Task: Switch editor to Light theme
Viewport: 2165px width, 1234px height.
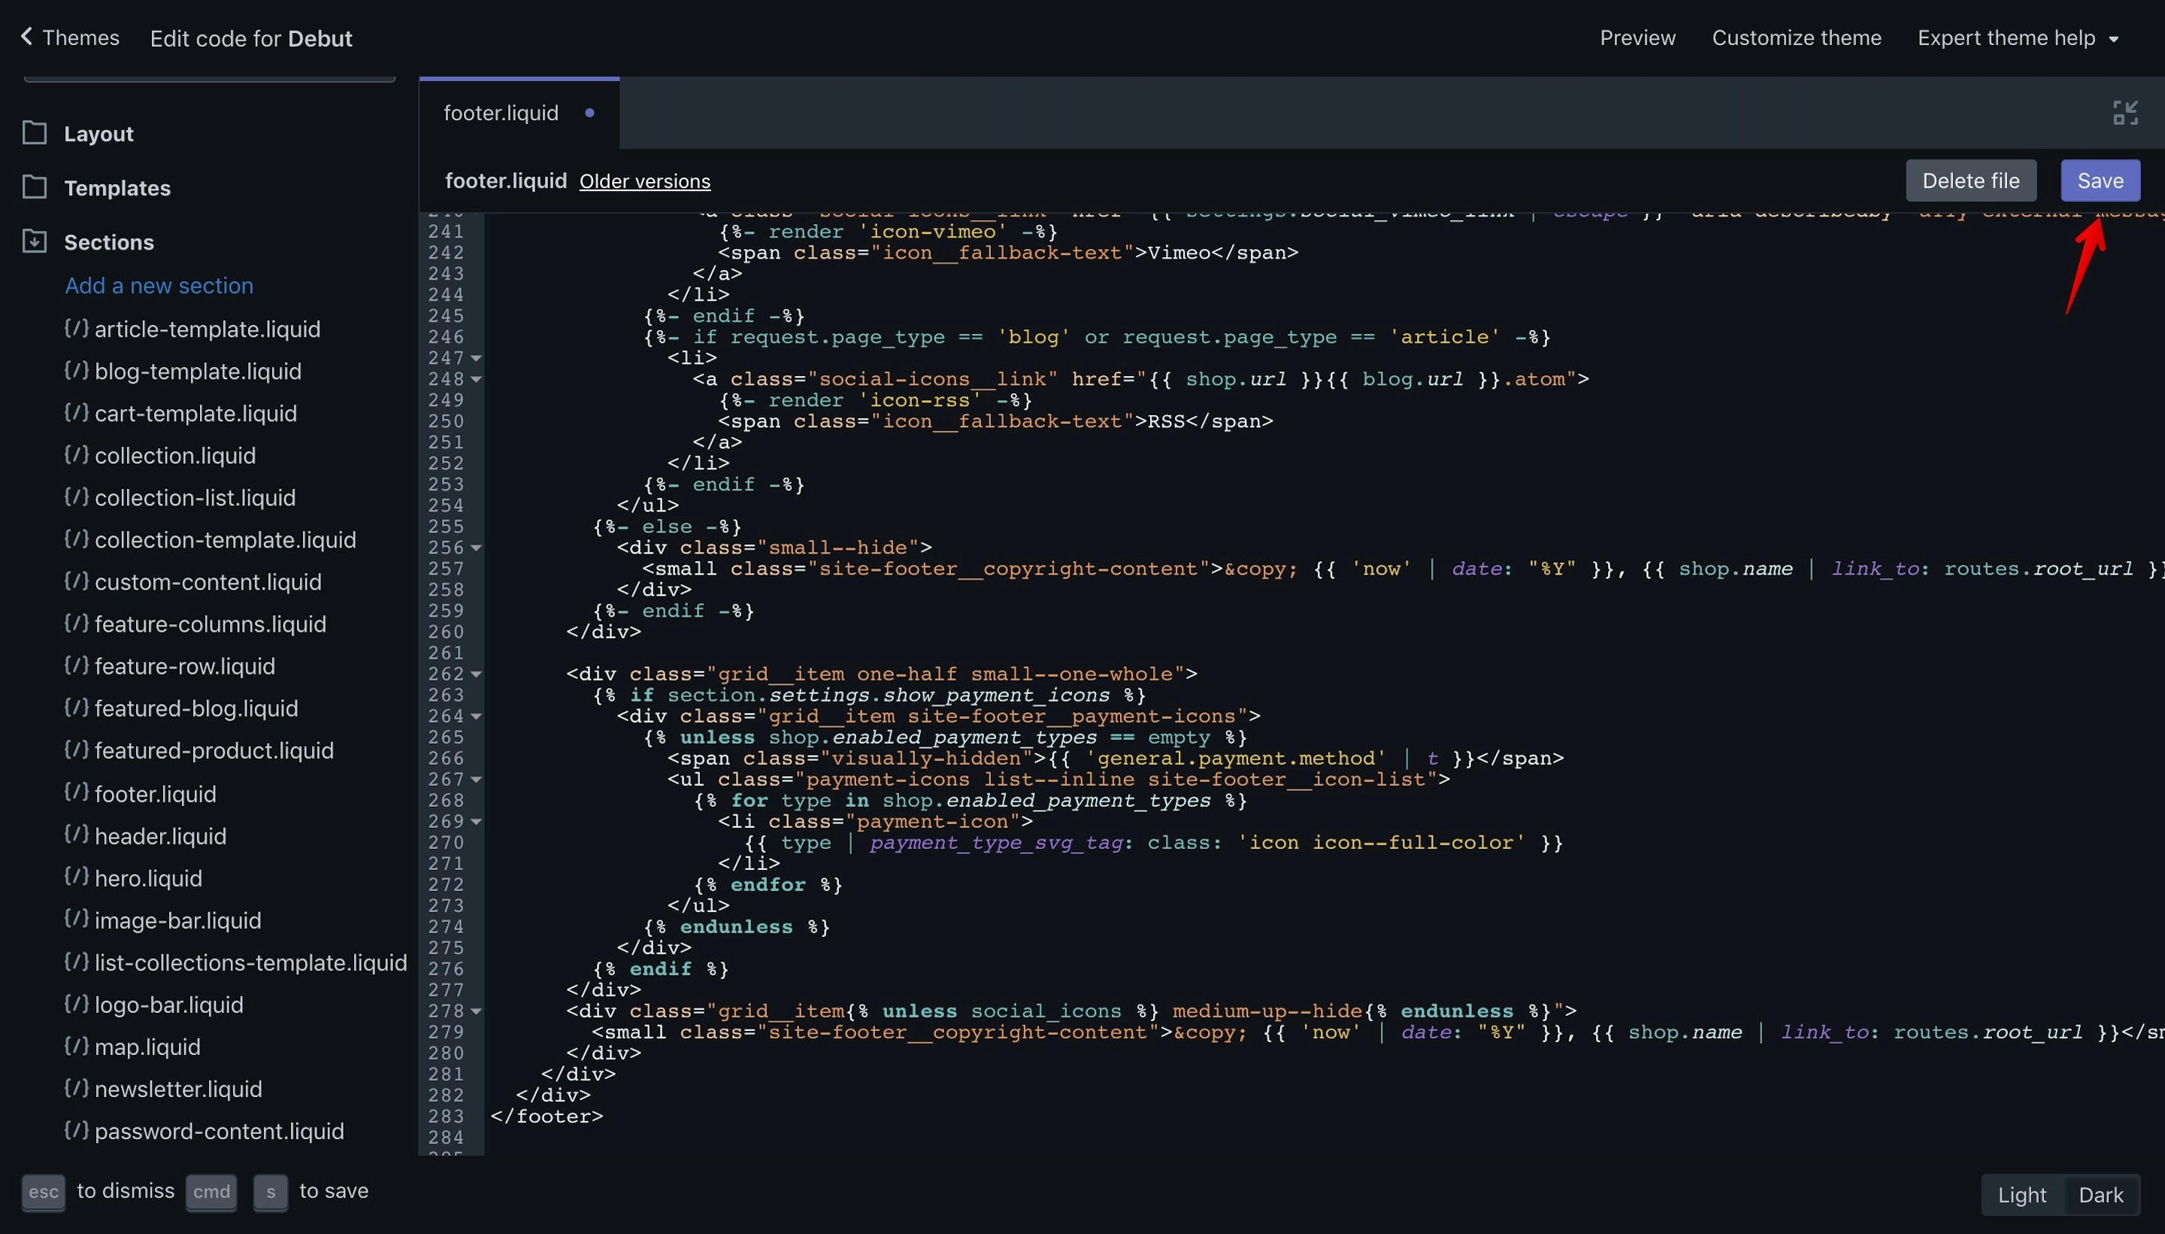Action: 2021,1195
